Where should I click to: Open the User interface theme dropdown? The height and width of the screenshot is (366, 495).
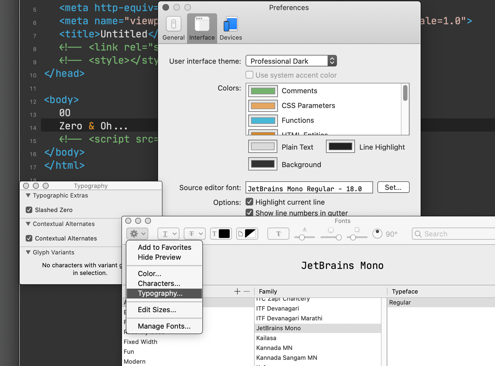click(291, 61)
